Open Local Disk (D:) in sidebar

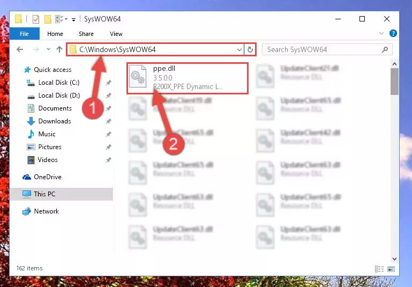point(59,95)
